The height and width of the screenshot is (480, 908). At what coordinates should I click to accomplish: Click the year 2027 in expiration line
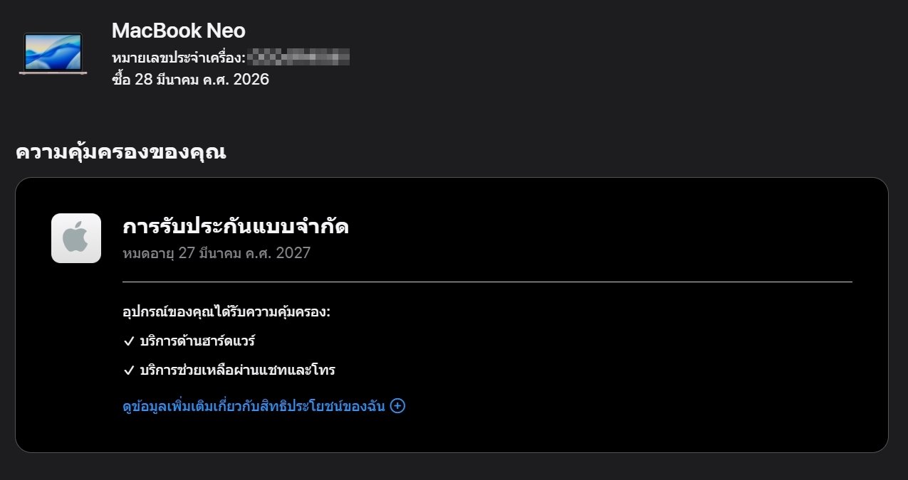point(293,253)
